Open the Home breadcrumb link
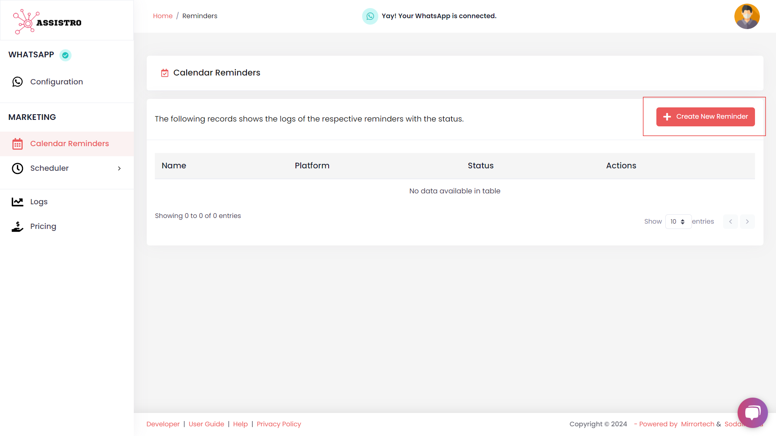This screenshot has width=776, height=436. click(162, 16)
